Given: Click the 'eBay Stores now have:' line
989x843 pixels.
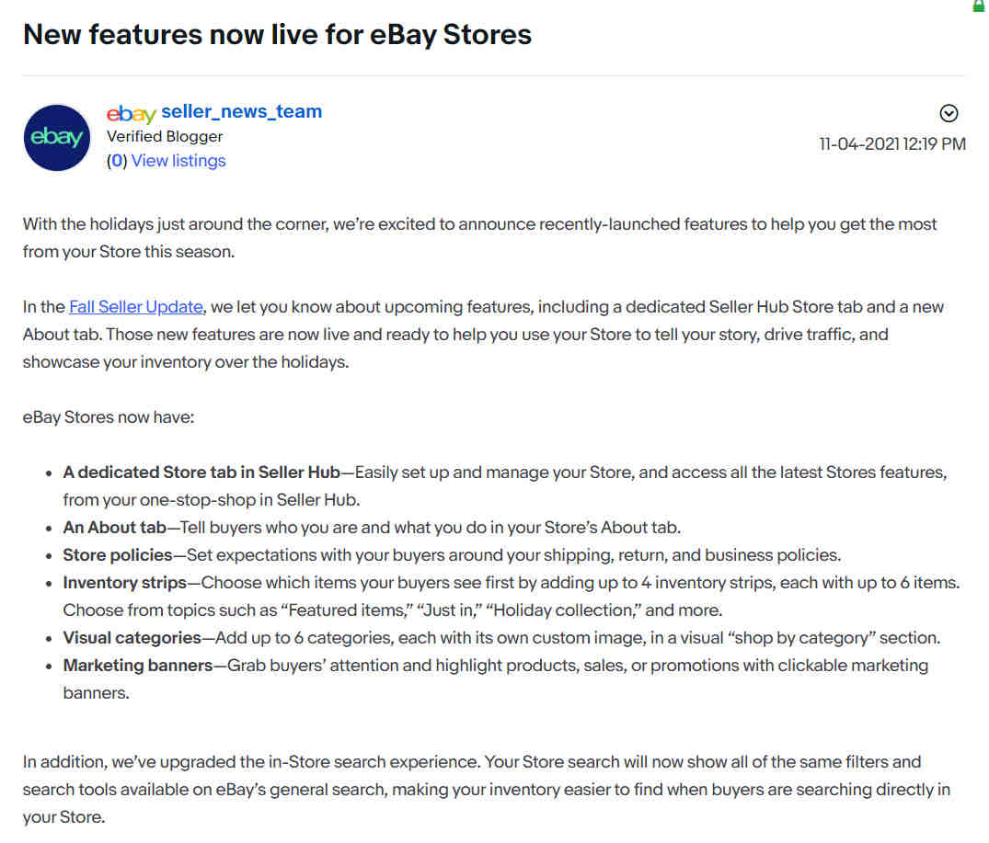Looking at the screenshot, I should click(109, 417).
